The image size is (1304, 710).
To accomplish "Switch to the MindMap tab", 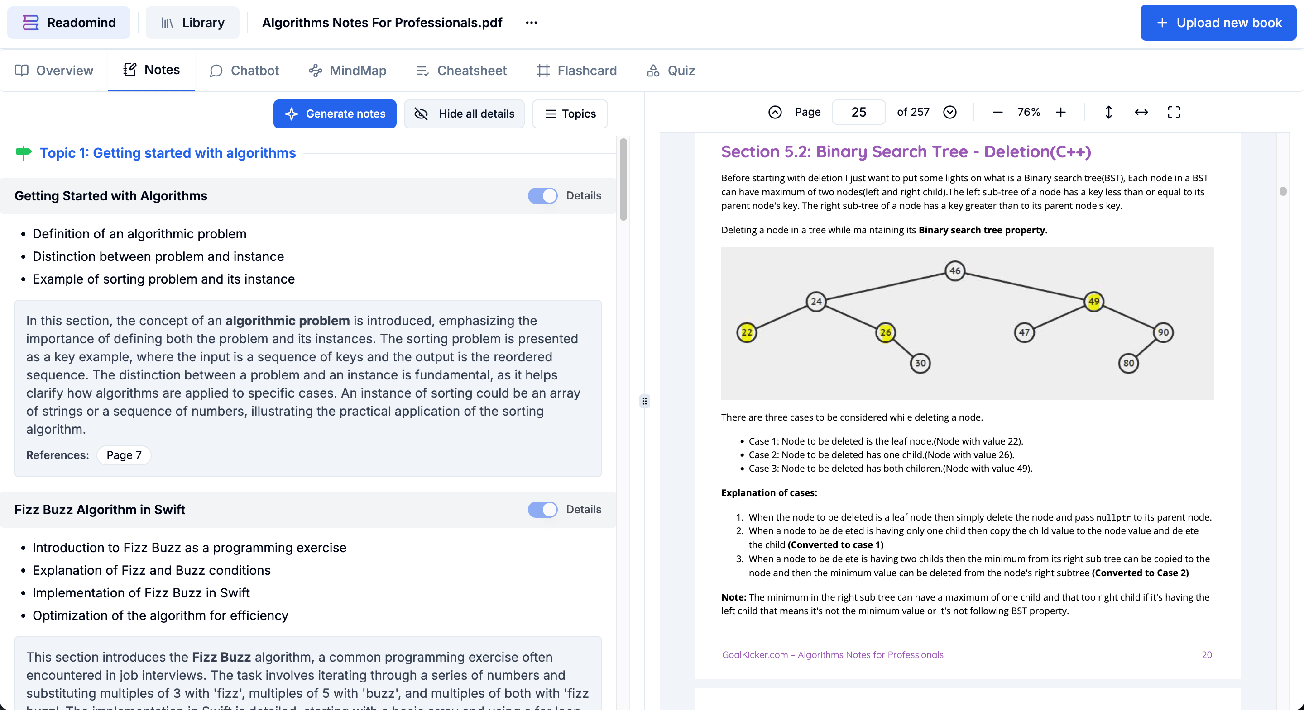I will pos(347,70).
